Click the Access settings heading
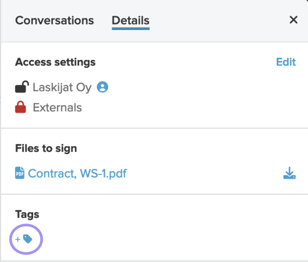308x262 pixels. pyautogui.click(x=55, y=62)
